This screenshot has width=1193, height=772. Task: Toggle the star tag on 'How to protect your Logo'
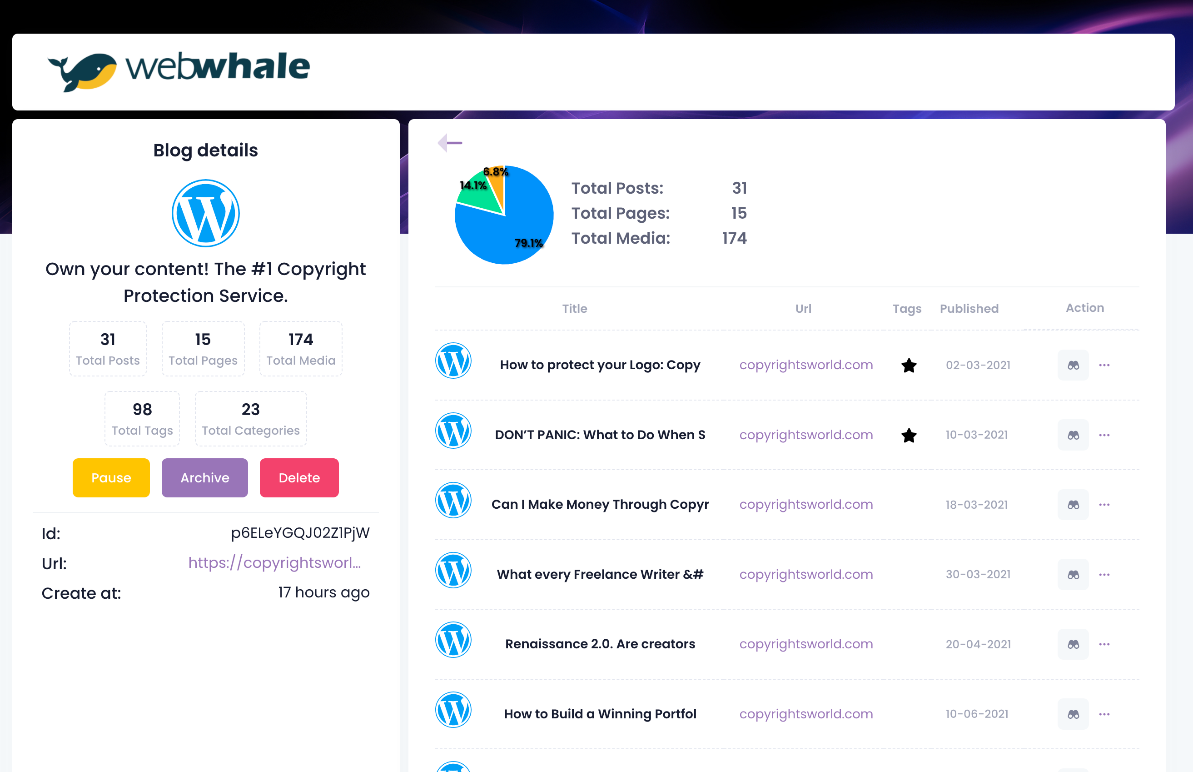908,366
